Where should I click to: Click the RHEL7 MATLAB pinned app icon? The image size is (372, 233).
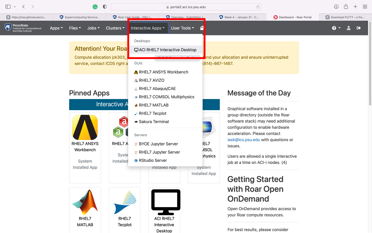point(85,202)
